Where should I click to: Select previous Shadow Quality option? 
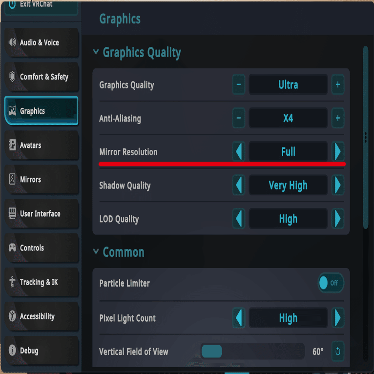238,186
